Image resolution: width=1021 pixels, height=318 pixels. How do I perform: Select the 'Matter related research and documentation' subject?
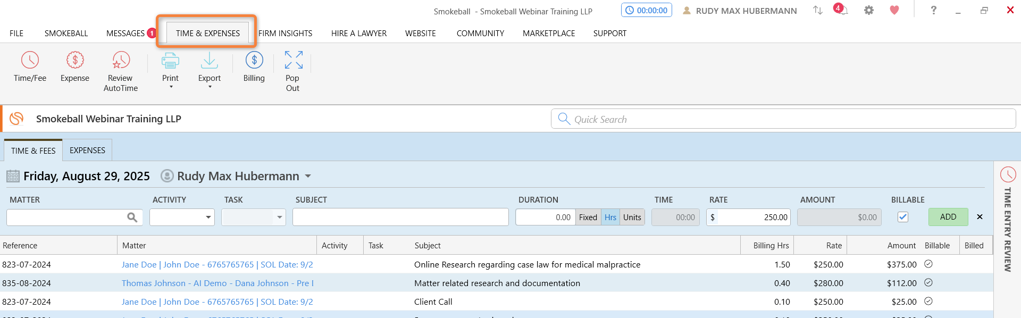(x=497, y=283)
